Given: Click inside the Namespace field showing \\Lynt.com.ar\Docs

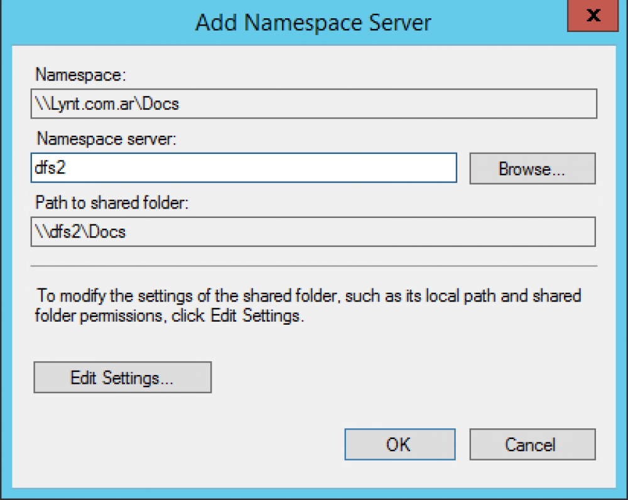Looking at the screenshot, I should (314, 104).
